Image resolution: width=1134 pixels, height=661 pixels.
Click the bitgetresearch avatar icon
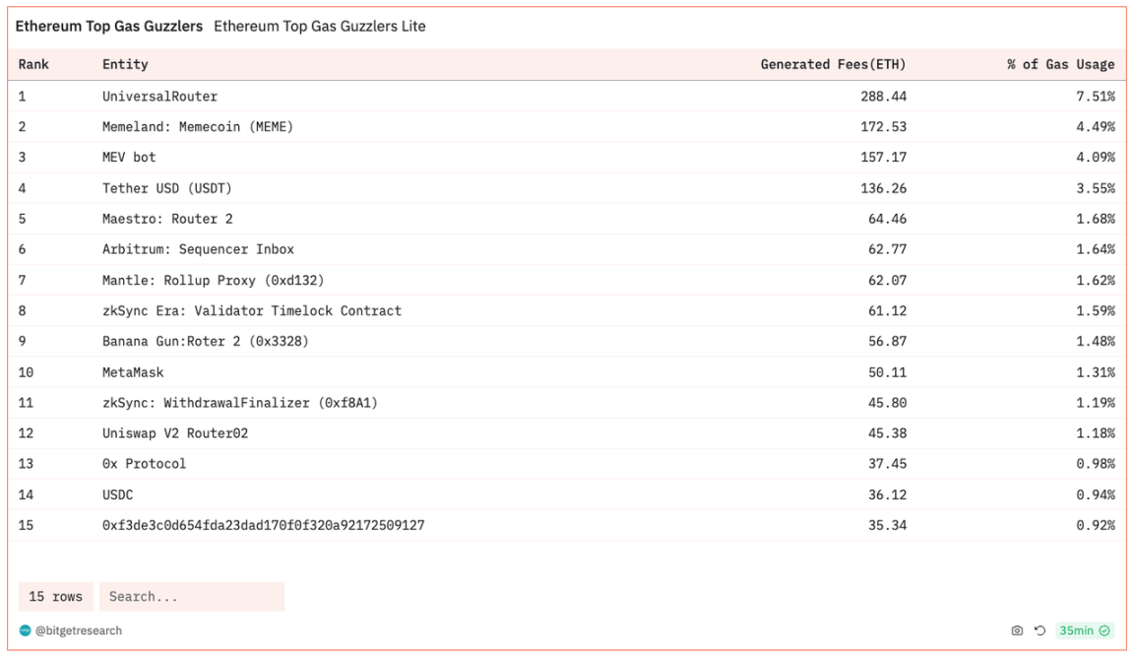click(x=26, y=630)
